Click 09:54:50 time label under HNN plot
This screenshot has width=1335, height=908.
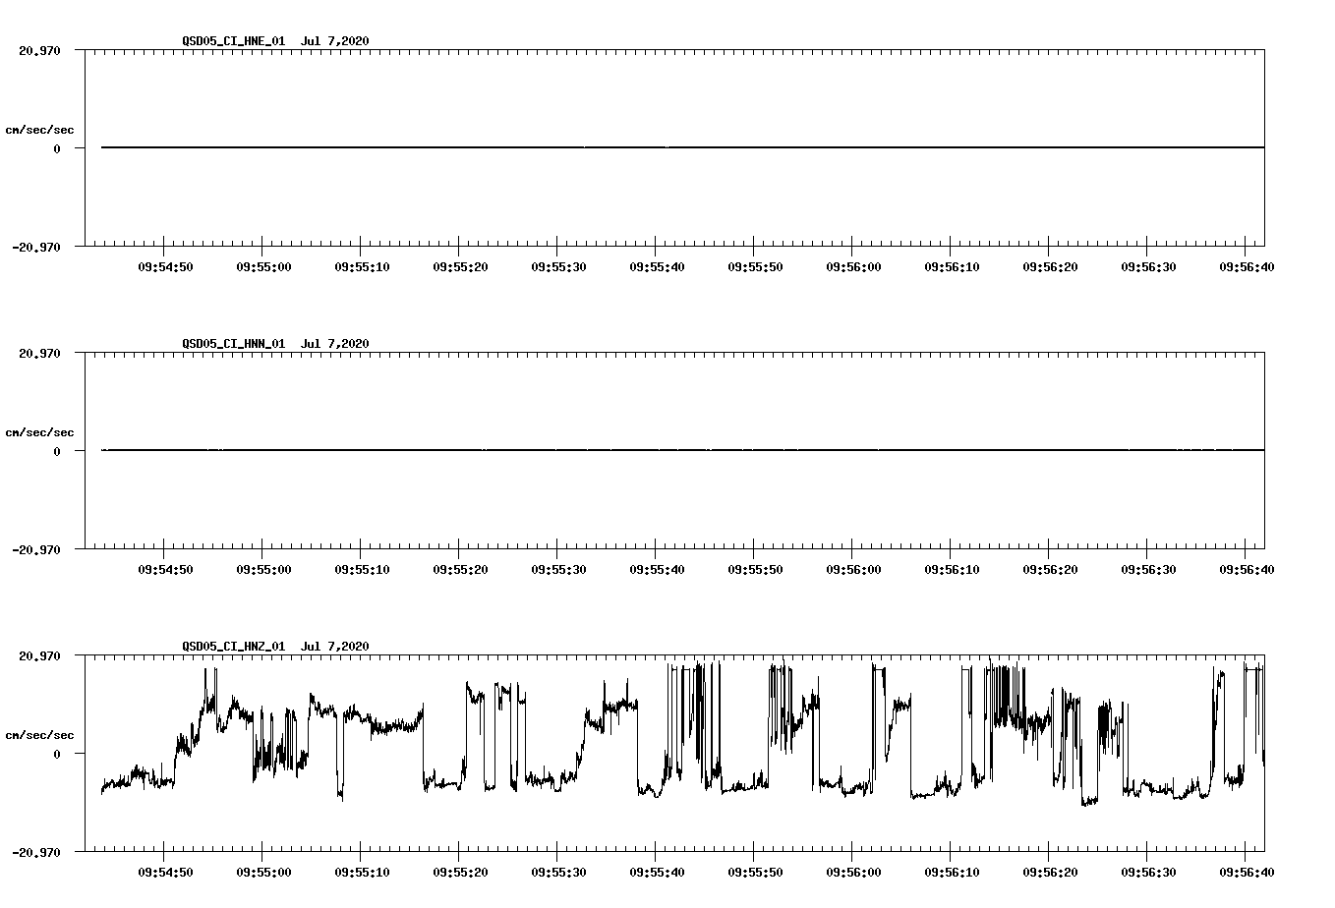click(165, 569)
